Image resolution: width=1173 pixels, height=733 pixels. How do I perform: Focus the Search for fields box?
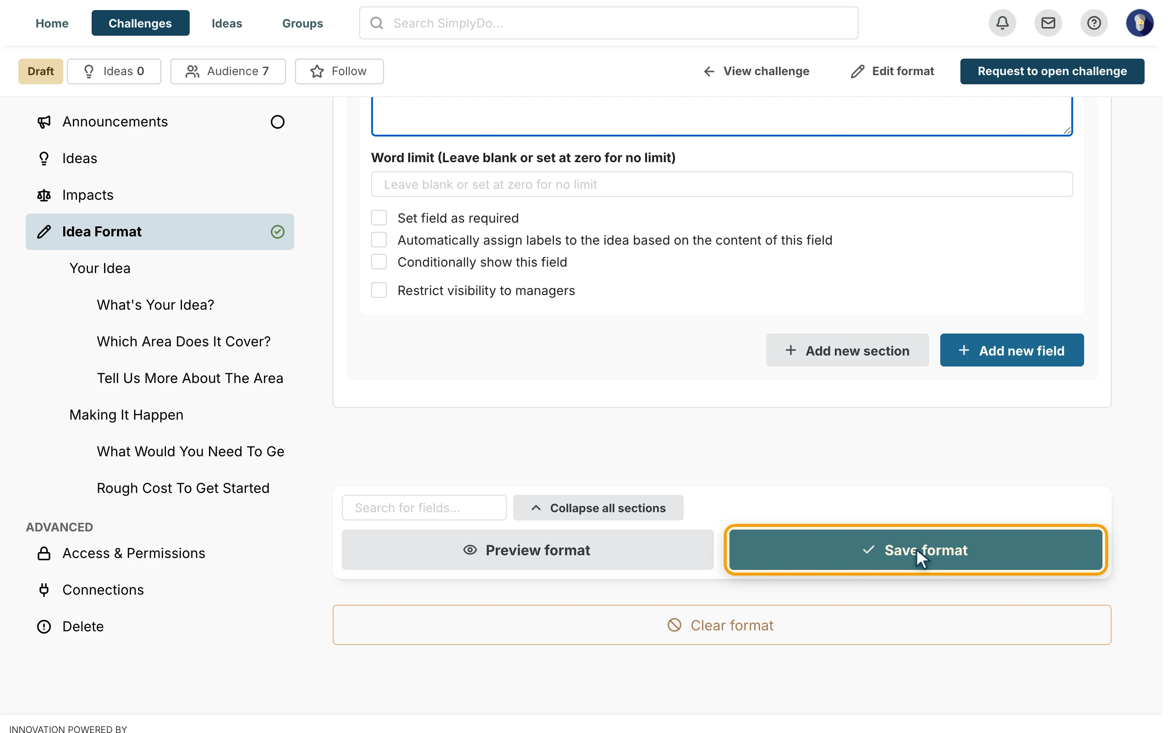tap(424, 508)
